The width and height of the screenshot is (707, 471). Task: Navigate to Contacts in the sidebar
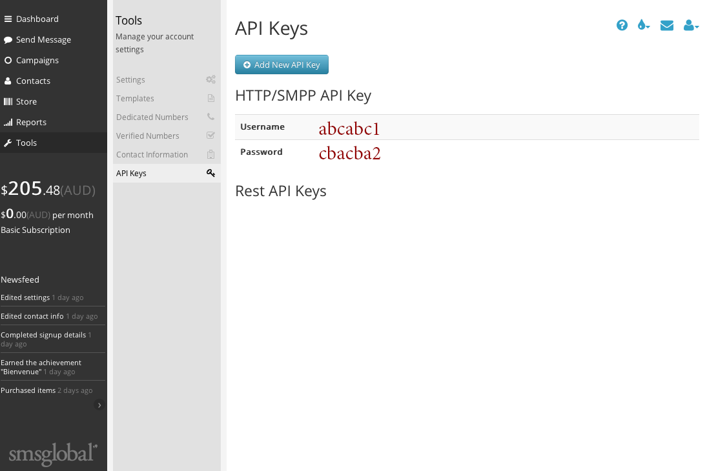33,81
